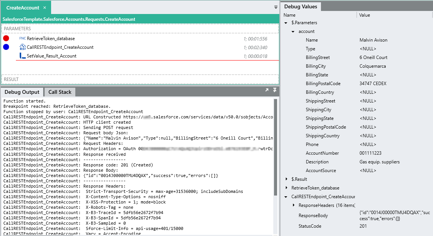Click the RESULT section header
This screenshot has height=236, width=433.
[140, 79]
